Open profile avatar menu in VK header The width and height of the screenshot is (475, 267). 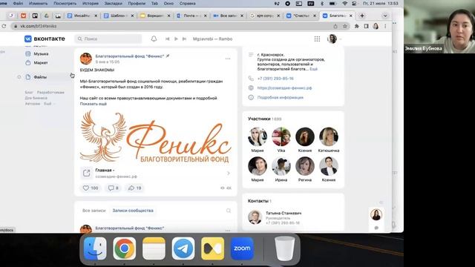click(334, 39)
